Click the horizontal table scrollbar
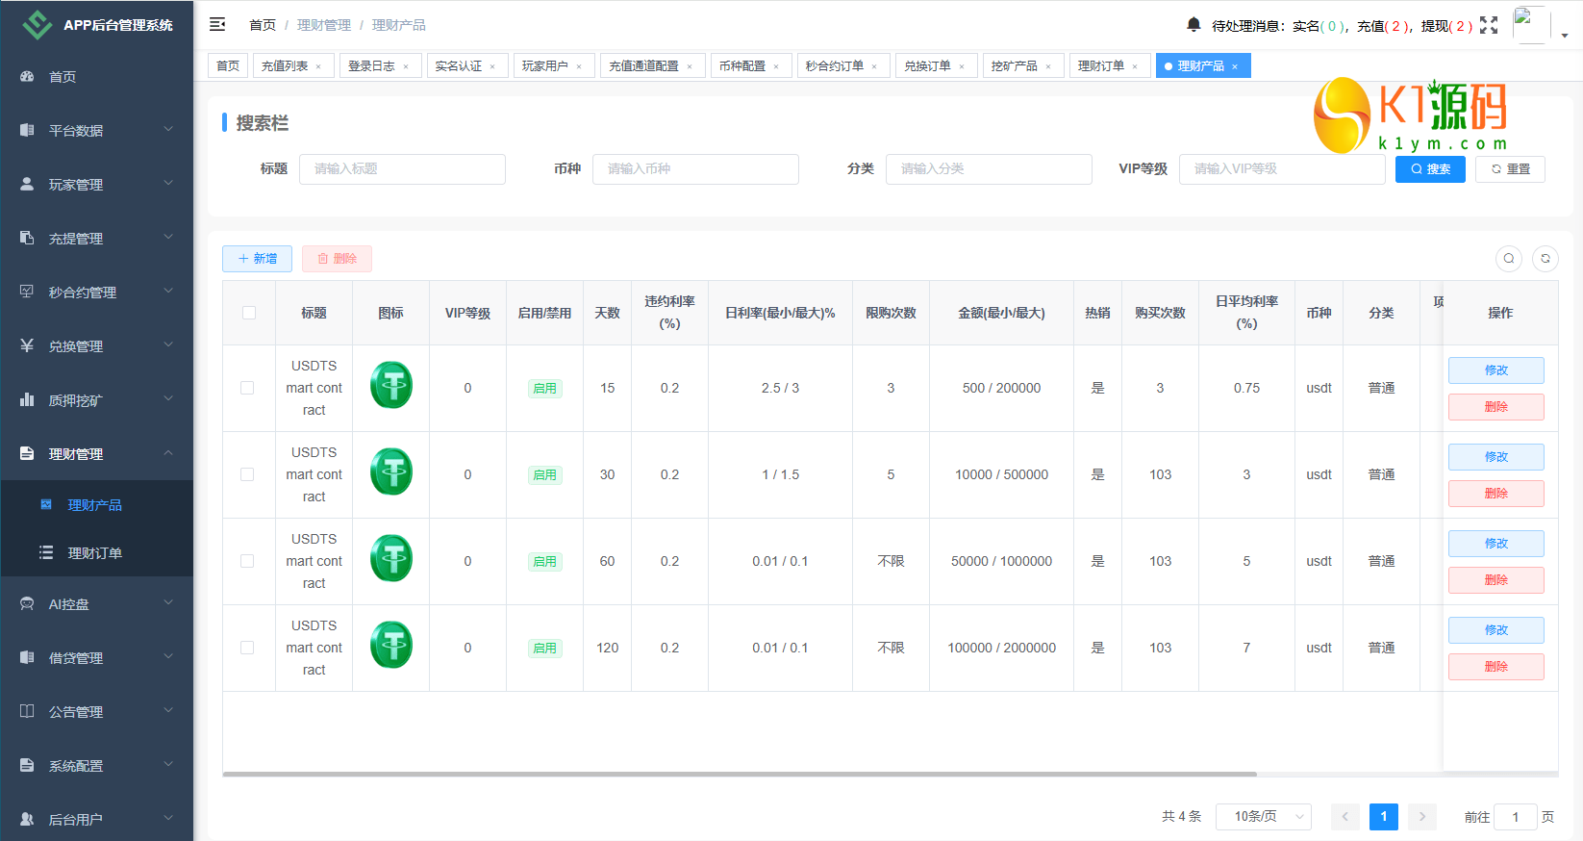The height and width of the screenshot is (841, 1583). [740, 774]
